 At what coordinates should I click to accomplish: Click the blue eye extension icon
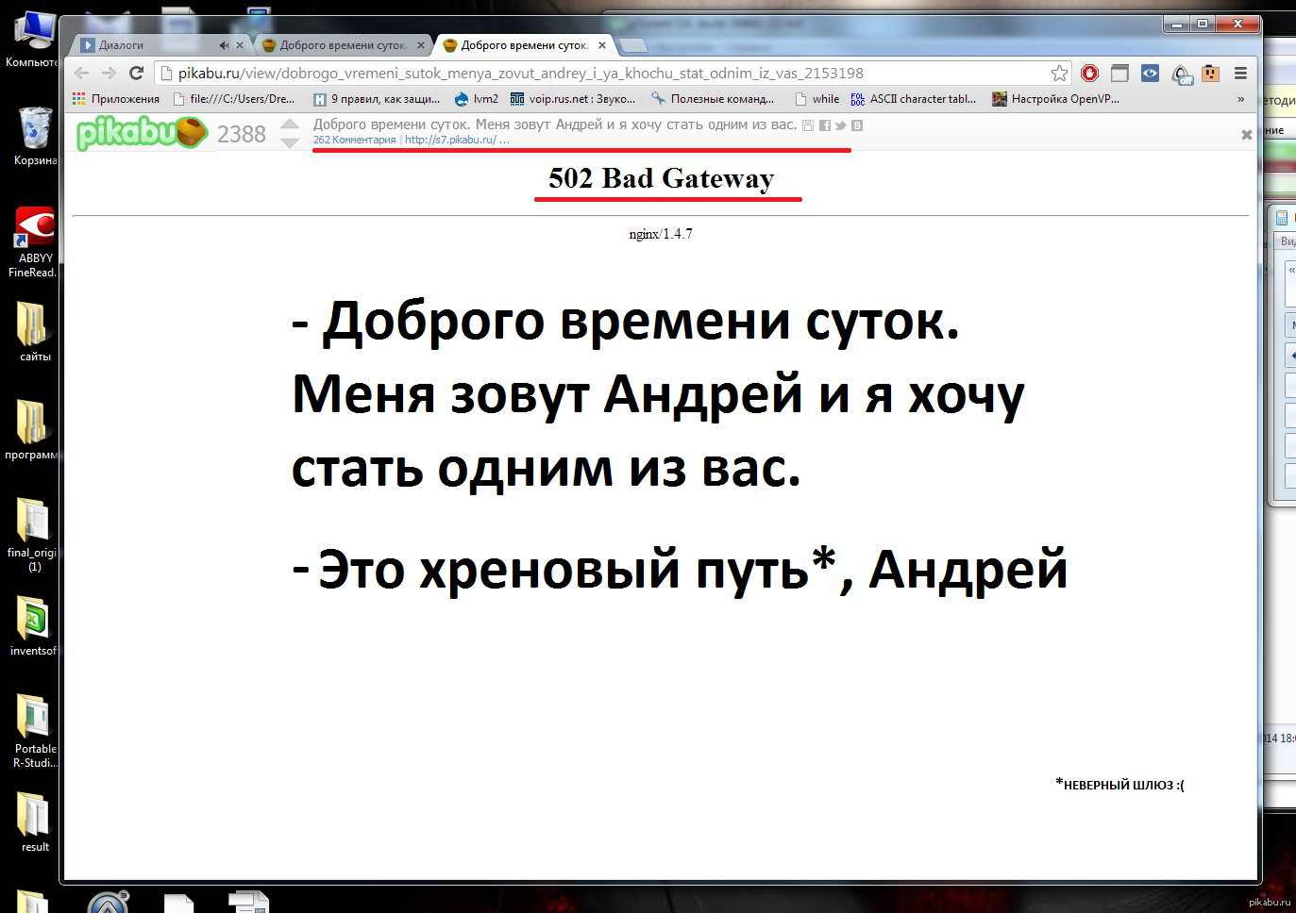[x=1150, y=74]
